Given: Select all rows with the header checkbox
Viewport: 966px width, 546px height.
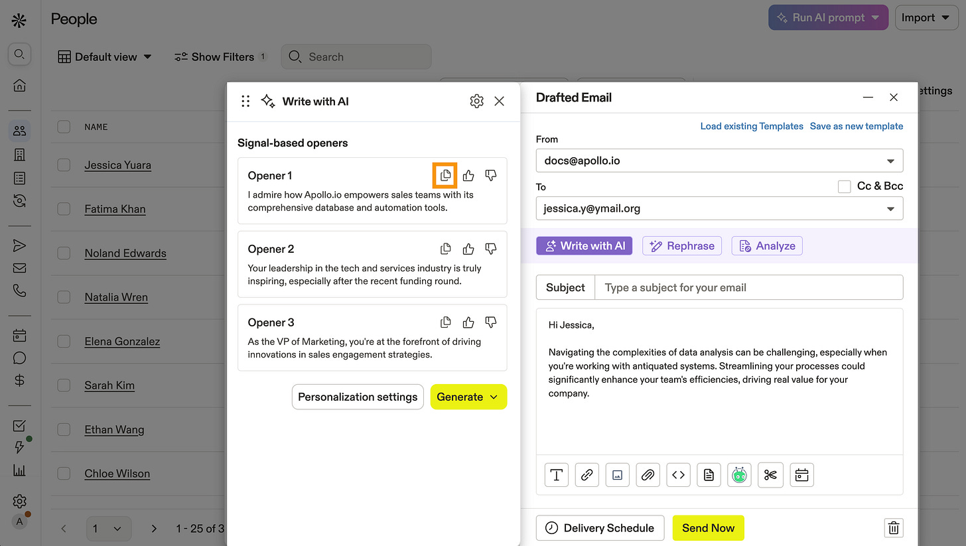Looking at the screenshot, I should (64, 126).
